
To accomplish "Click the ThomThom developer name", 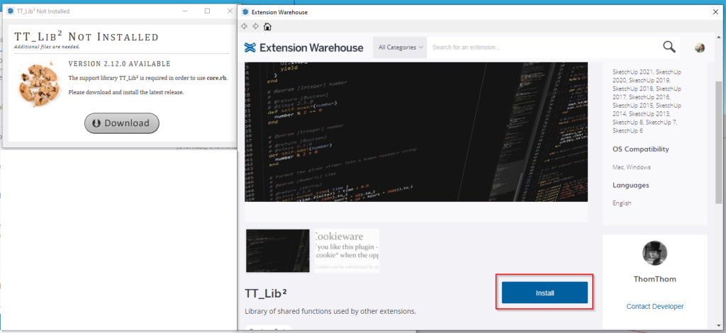I will [654, 279].
